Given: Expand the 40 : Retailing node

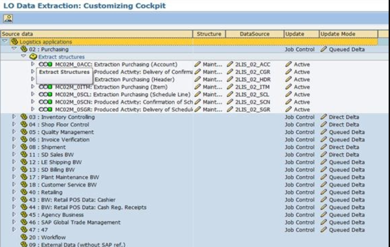Looking at the screenshot, I should 14,192.
